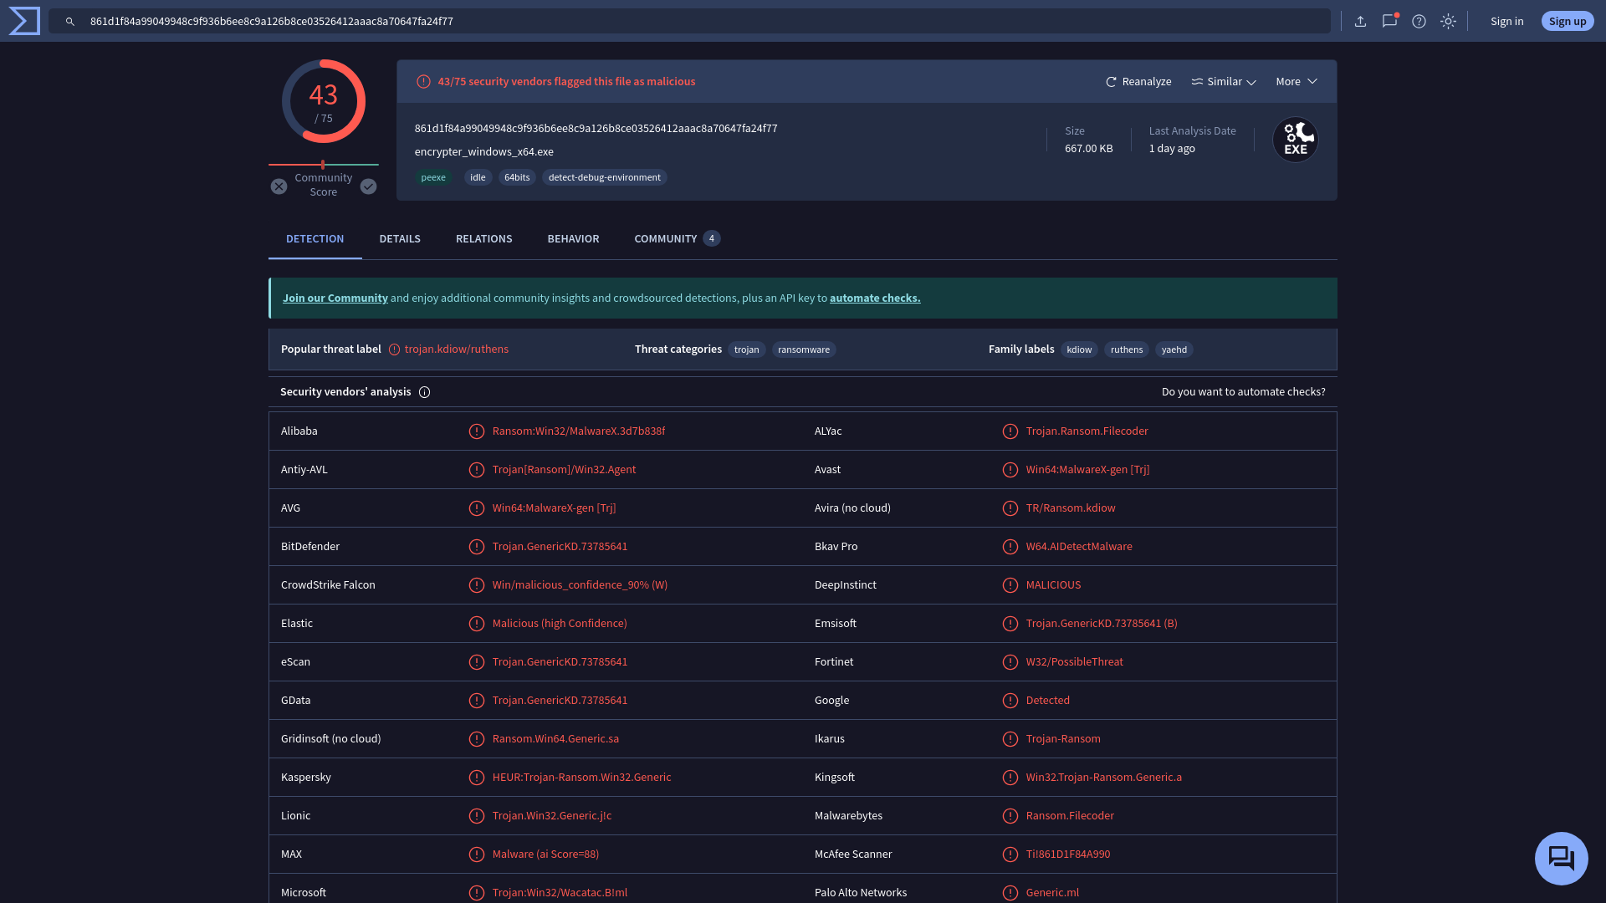Switch to the DETAILS tab
Image resolution: width=1606 pixels, height=903 pixels.
coord(400,239)
